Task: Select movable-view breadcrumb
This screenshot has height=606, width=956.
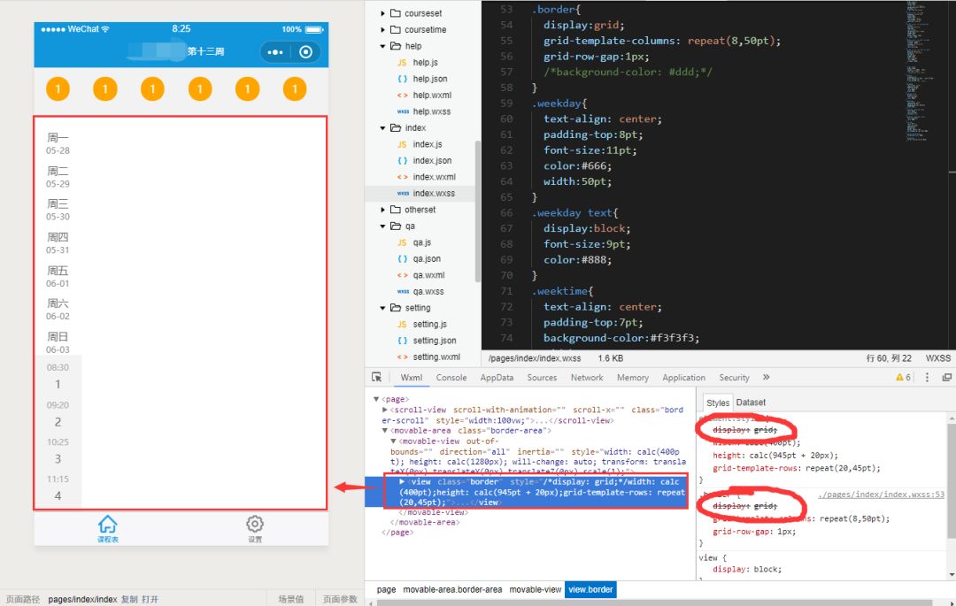Action: pos(536,589)
